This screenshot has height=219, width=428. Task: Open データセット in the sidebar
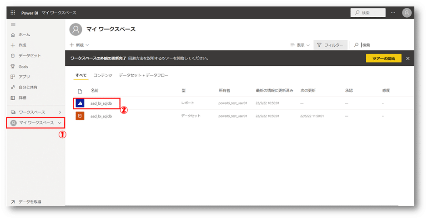click(30, 55)
